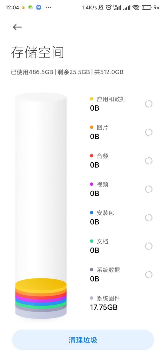Image resolution: width=166 pixels, height=360 pixels.
Task: Tap the alarm clock status bar icon
Action: 109,8
